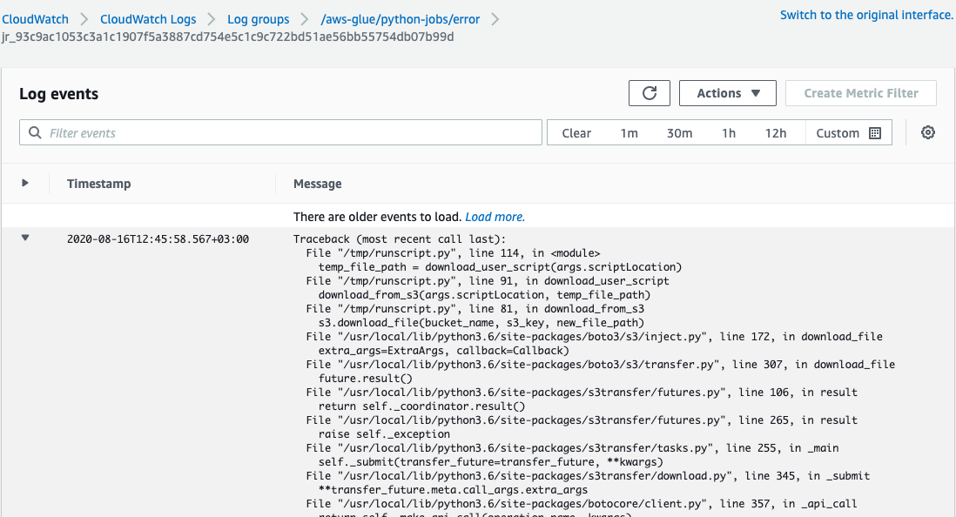Viewport: 956px width, 517px height.
Task: Collapse the expanded traceback log event
Action: pos(25,238)
